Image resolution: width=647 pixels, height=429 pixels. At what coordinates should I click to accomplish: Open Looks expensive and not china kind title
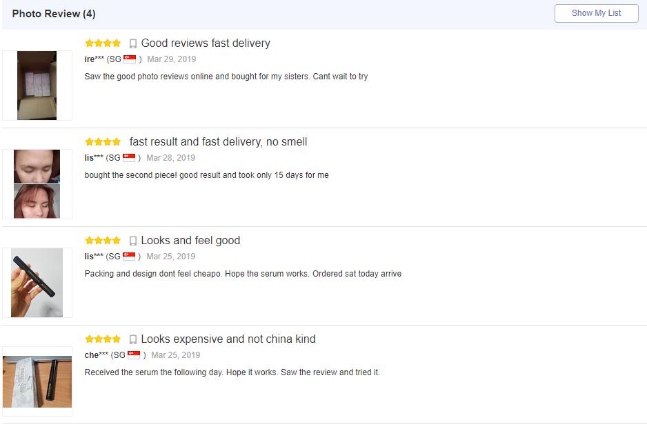click(x=228, y=339)
